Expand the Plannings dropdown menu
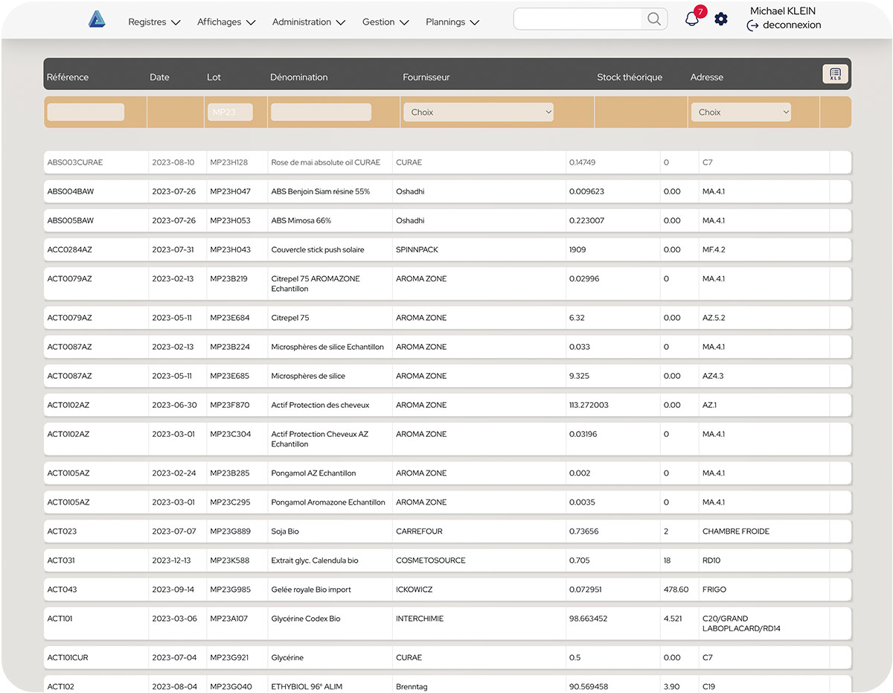This screenshot has width=893, height=693. coord(452,22)
